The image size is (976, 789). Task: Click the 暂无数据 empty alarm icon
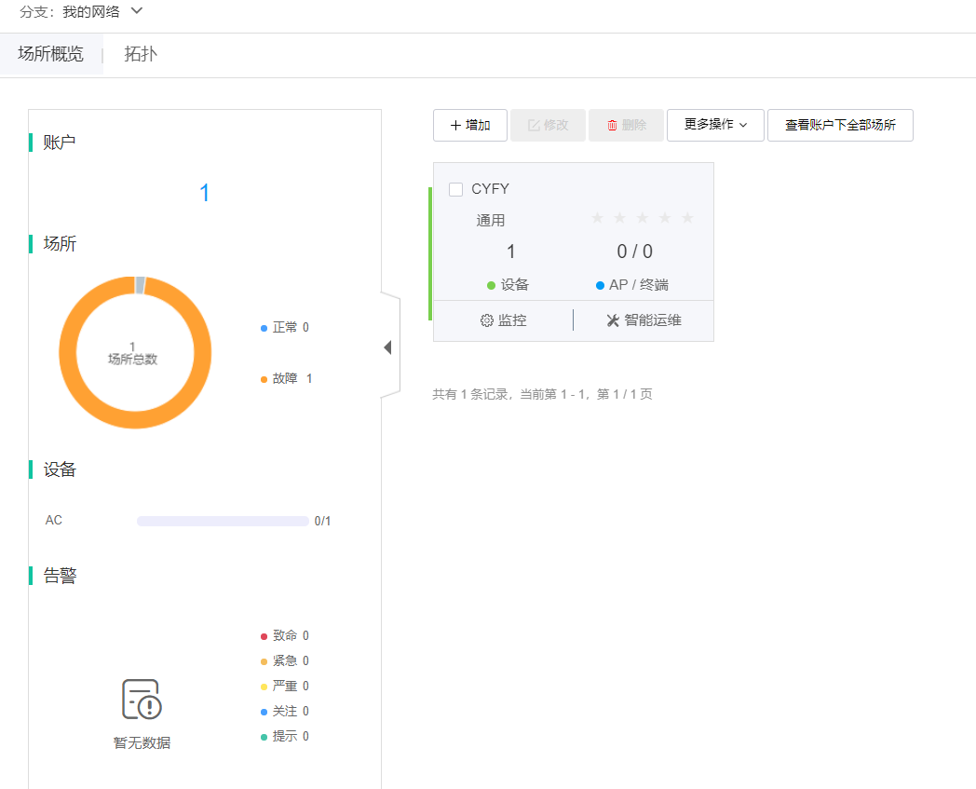tap(142, 700)
